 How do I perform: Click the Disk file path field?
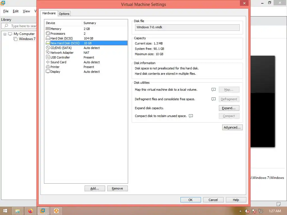[x=187, y=27]
